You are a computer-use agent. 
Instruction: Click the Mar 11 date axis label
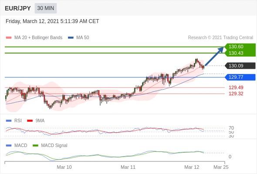[x=128, y=167]
